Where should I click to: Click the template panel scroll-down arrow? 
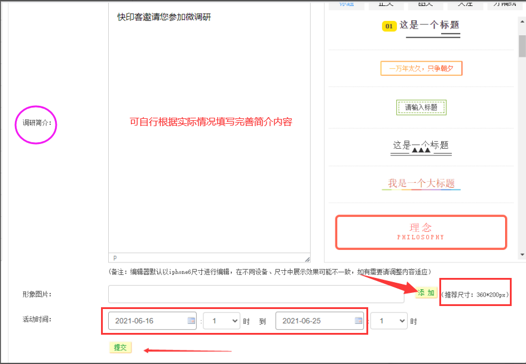coord(522,255)
